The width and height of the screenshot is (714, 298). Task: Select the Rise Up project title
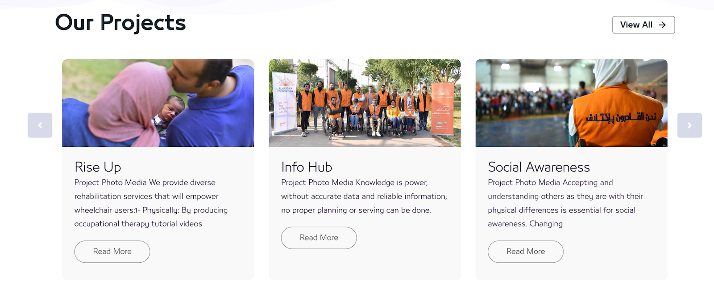98,167
